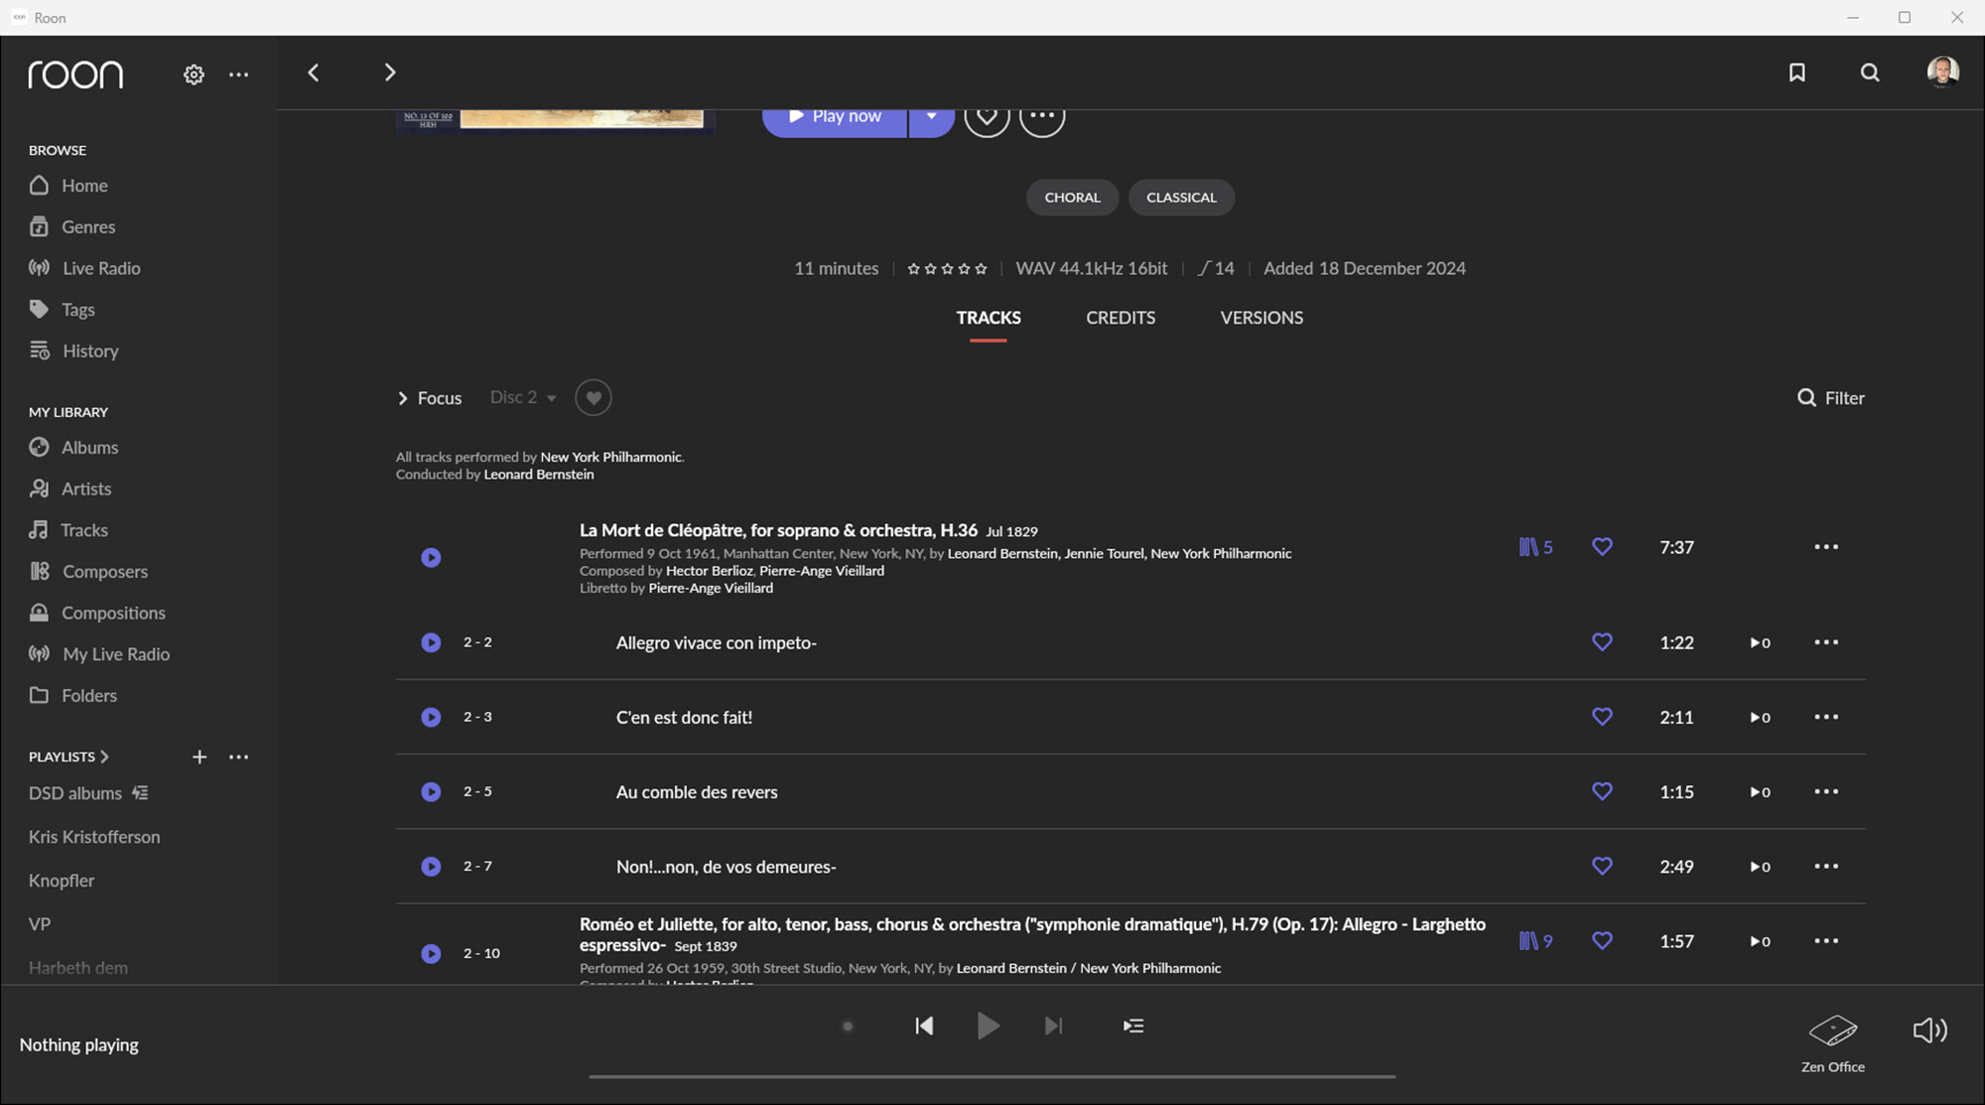Open Artists in My Library
1985x1105 pixels.
pos(70,488)
